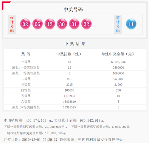Select the 六等奖翻番奖 count 12385585
This screenshot has height=143, width=149.
[x=69, y=107]
